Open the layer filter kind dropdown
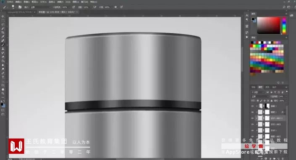296x160 pixels. coord(258,92)
